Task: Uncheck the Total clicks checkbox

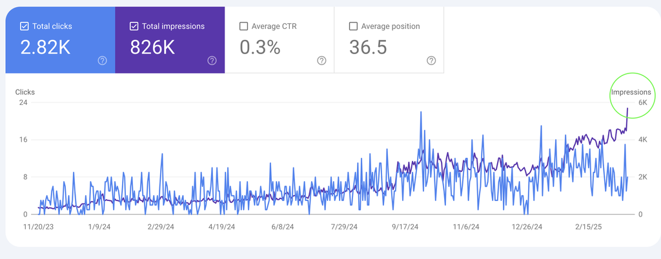Action: (24, 26)
